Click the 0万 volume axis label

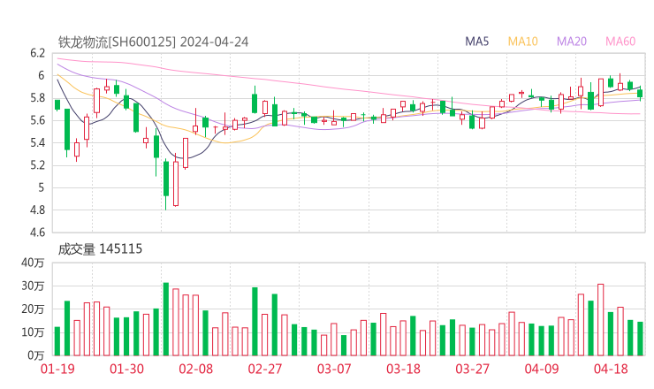(36, 355)
